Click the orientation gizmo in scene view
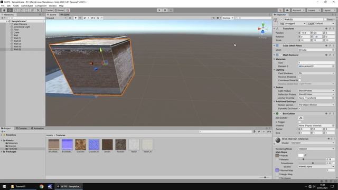The height and width of the screenshot is (190, 338). click(262, 29)
